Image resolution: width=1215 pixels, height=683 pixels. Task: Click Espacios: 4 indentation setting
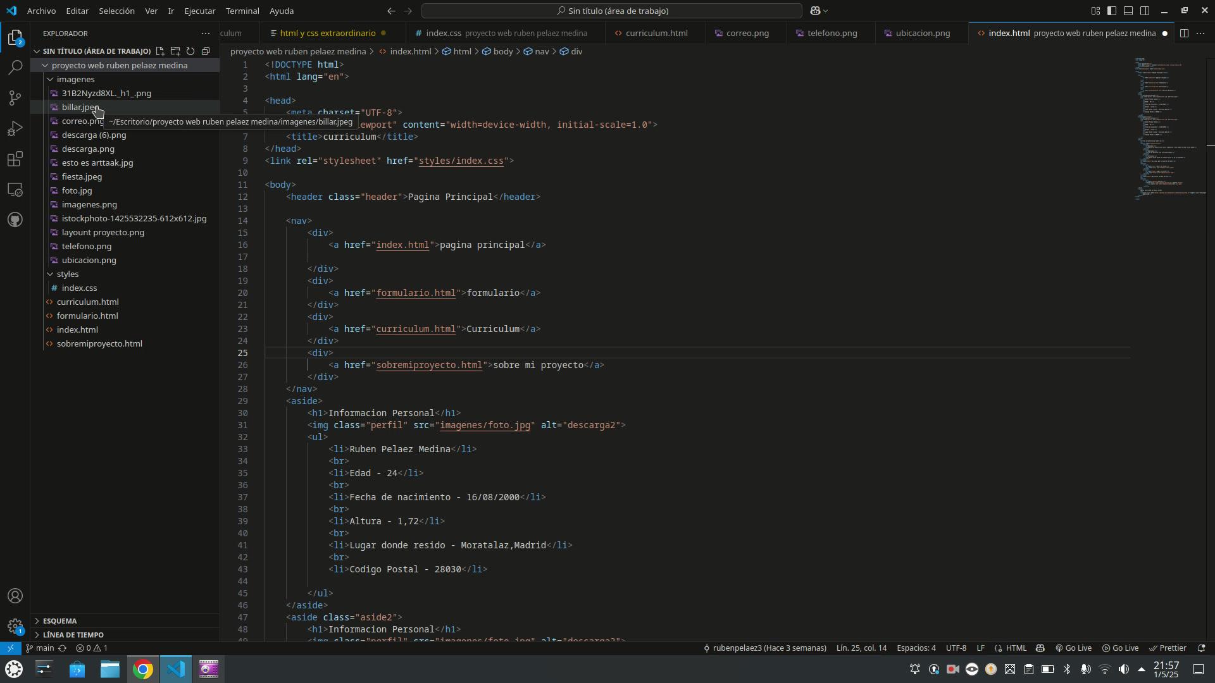(916, 648)
